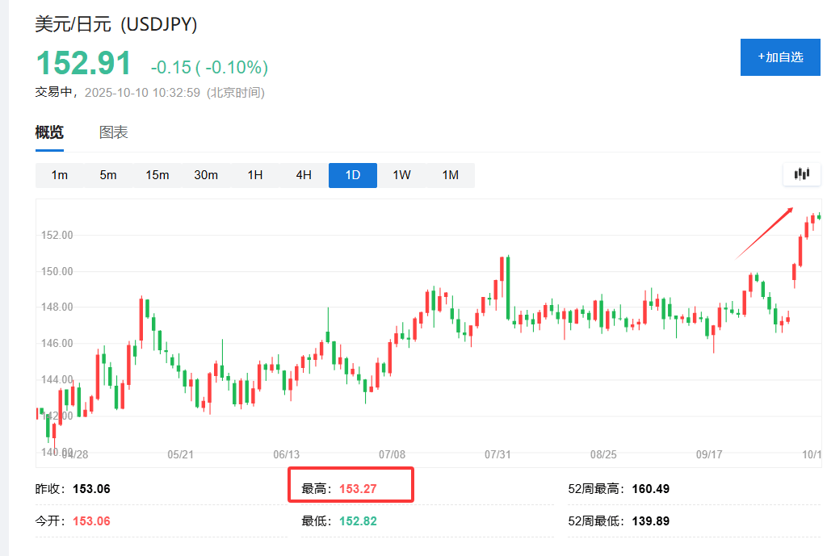Pick the 4H chart interval
The image size is (827, 556).
(304, 175)
